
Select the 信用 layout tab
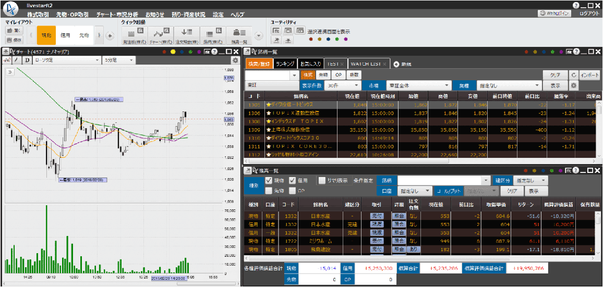click(65, 35)
